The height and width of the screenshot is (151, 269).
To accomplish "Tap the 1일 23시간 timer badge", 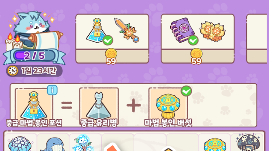I will pyautogui.click(x=34, y=71).
